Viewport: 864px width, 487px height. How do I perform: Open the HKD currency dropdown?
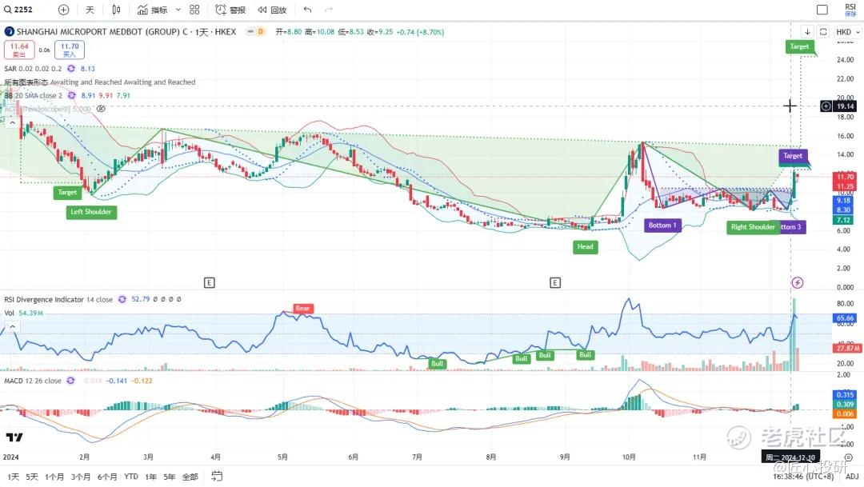click(x=847, y=32)
